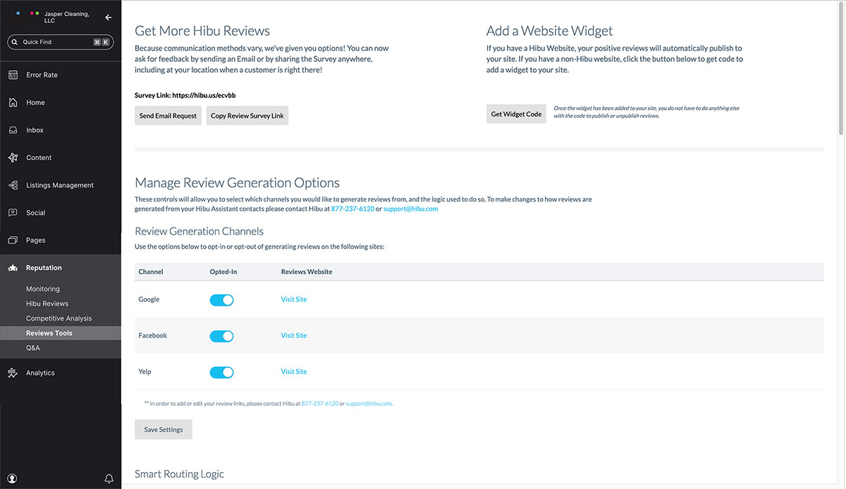The height and width of the screenshot is (489, 846).
Task: Click the Get Widget Code button
Action: point(516,114)
